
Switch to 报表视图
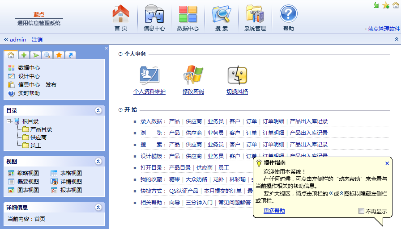(66, 190)
